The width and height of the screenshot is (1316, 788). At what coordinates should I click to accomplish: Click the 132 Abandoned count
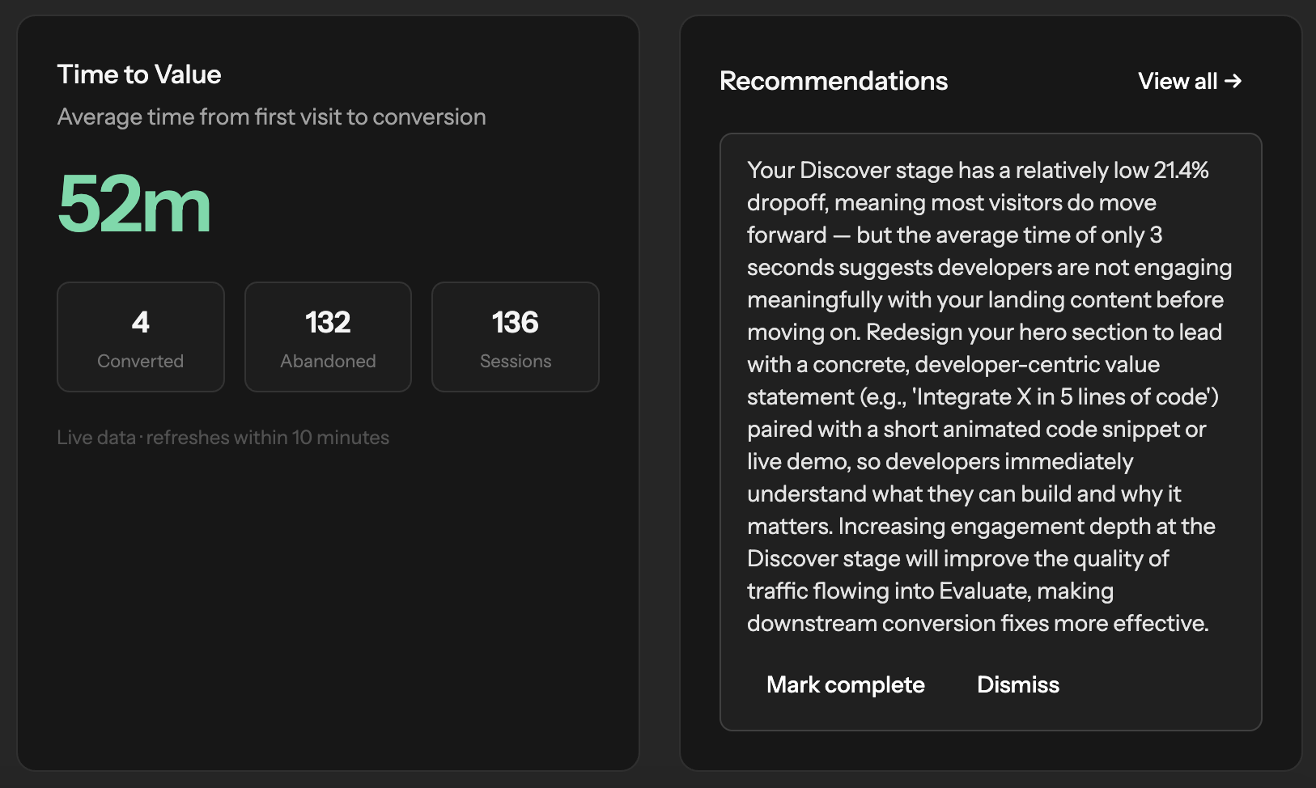coord(327,323)
